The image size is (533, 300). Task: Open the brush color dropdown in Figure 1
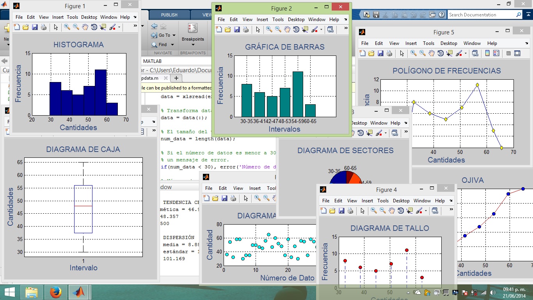point(119,27)
